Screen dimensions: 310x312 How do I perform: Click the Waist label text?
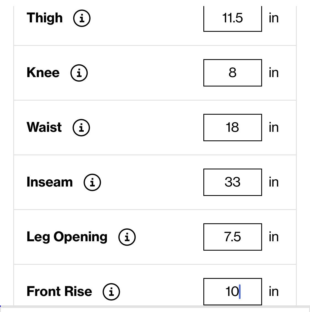tap(44, 127)
